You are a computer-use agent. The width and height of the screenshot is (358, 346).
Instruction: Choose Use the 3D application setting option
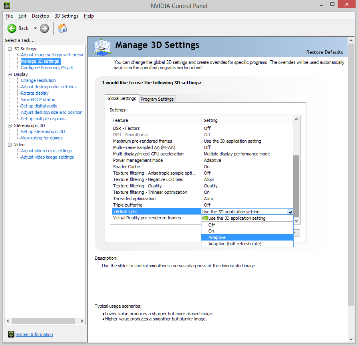(247, 218)
